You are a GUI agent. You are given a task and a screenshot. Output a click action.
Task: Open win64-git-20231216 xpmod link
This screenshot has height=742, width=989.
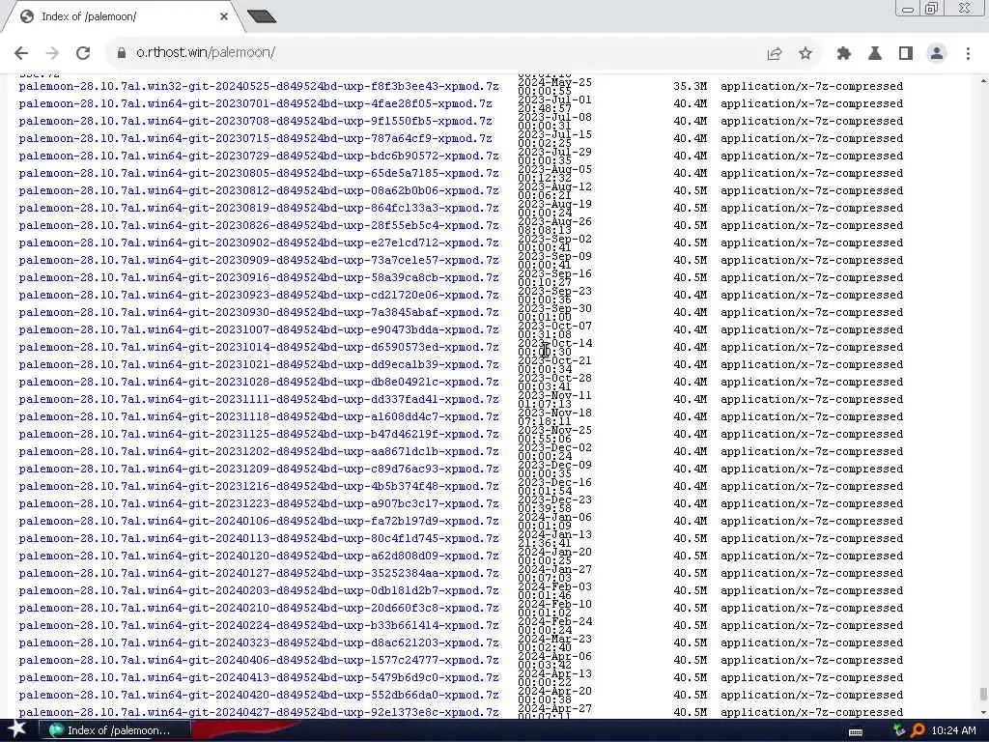click(259, 487)
